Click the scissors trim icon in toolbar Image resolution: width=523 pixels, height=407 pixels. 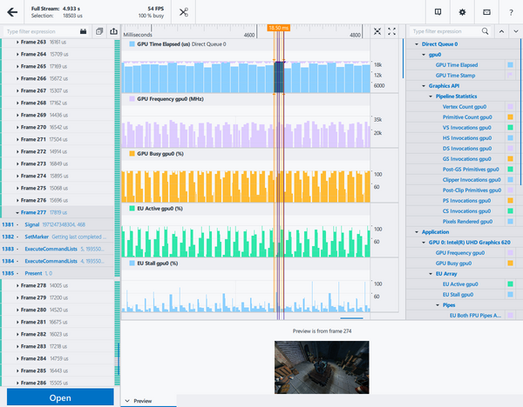pos(184,12)
